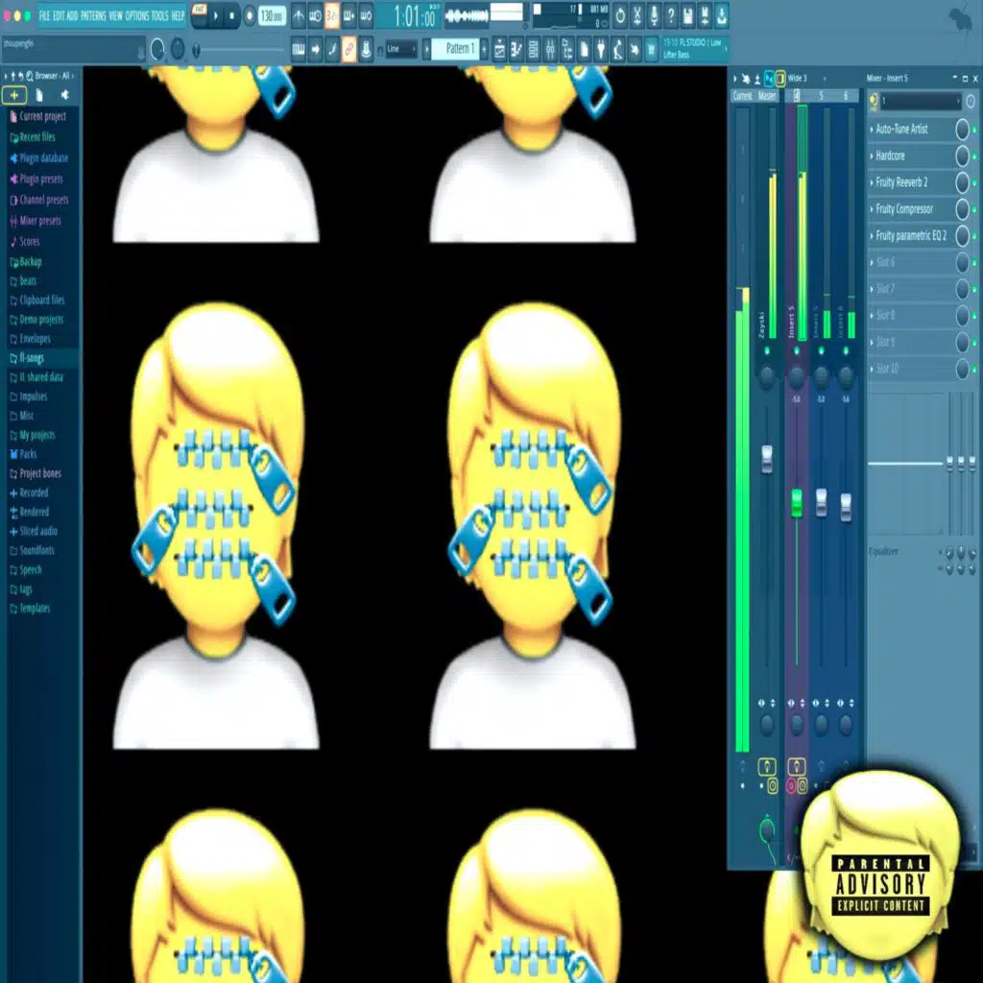Click the Insert 5 volume fader
Screen dimensions: 983x983
[796, 503]
